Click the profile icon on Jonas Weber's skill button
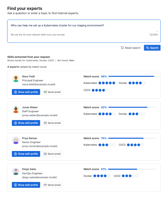The width and height of the screenshot is (168, 204). pyautogui.click(x=16, y=123)
